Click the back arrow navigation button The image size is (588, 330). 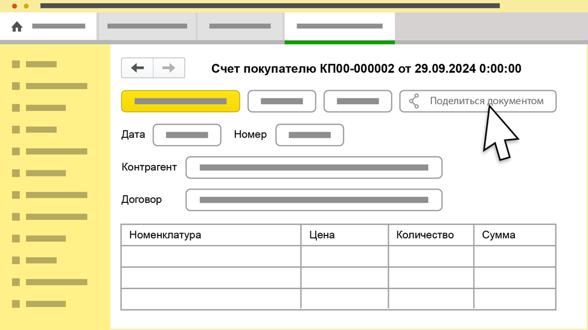pyautogui.click(x=138, y=68)
